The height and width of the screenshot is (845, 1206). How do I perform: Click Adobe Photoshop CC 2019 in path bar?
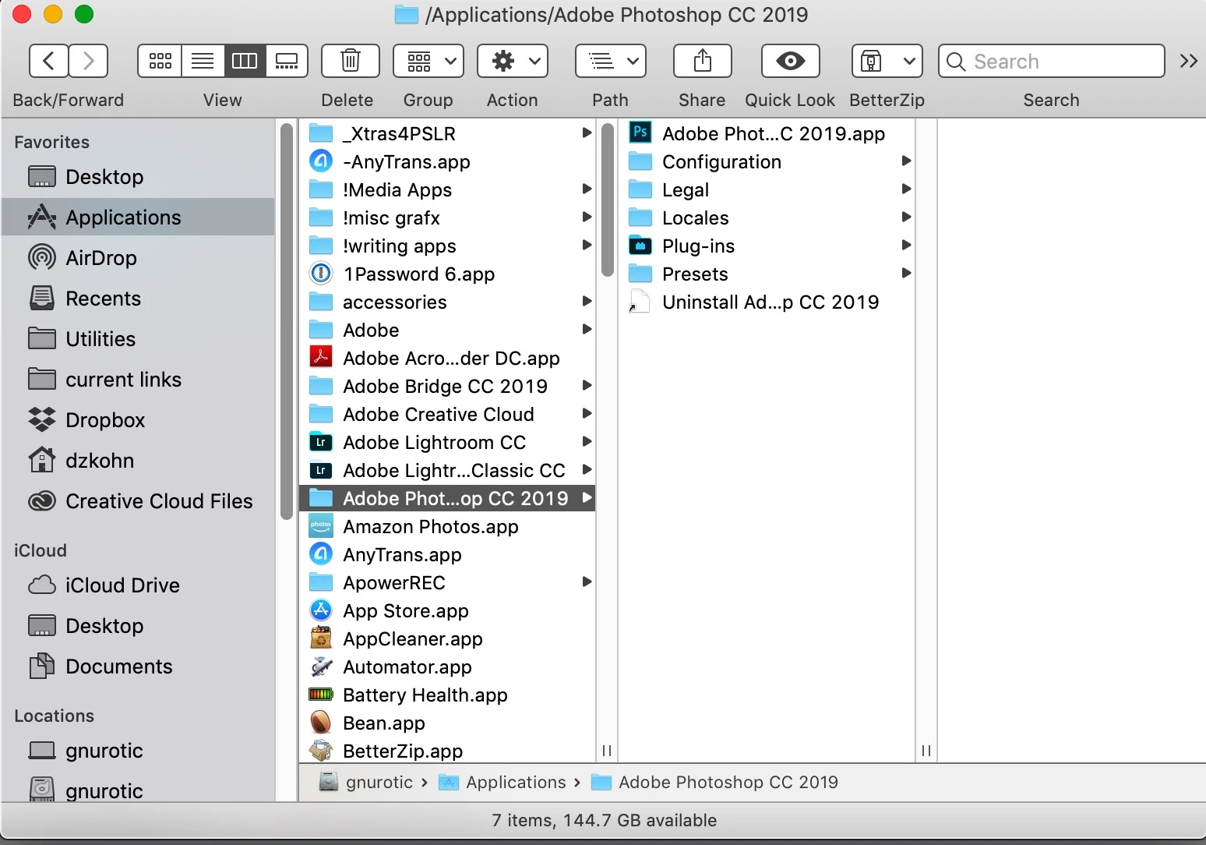tap(714, 782)
